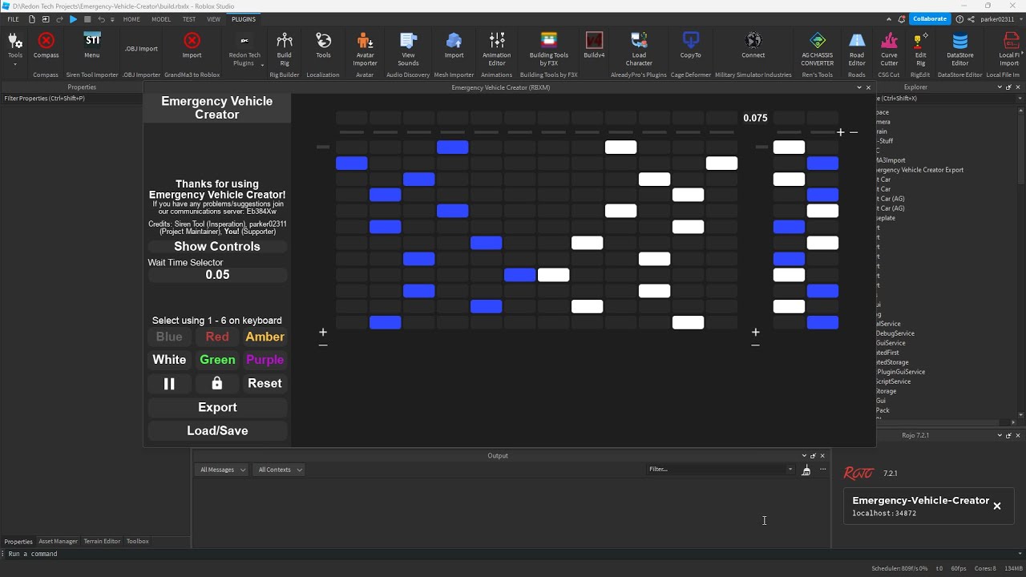This screenshot has height=577, width=1026.
Task: Select Green as the light color
Action: click(217, 360)
